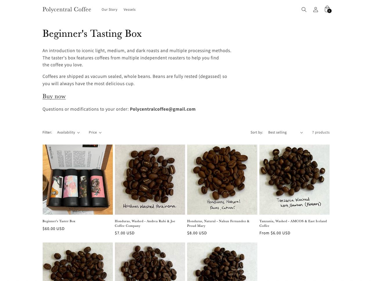The height and width of the screenshot is (281, 376).
Task: Open Tanzania, Washed - AMCOS product link
Action: click(293, 223)
